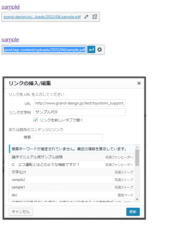Click the results list scrollbar thumb
The image size is (186, 239).
(137, 158)
